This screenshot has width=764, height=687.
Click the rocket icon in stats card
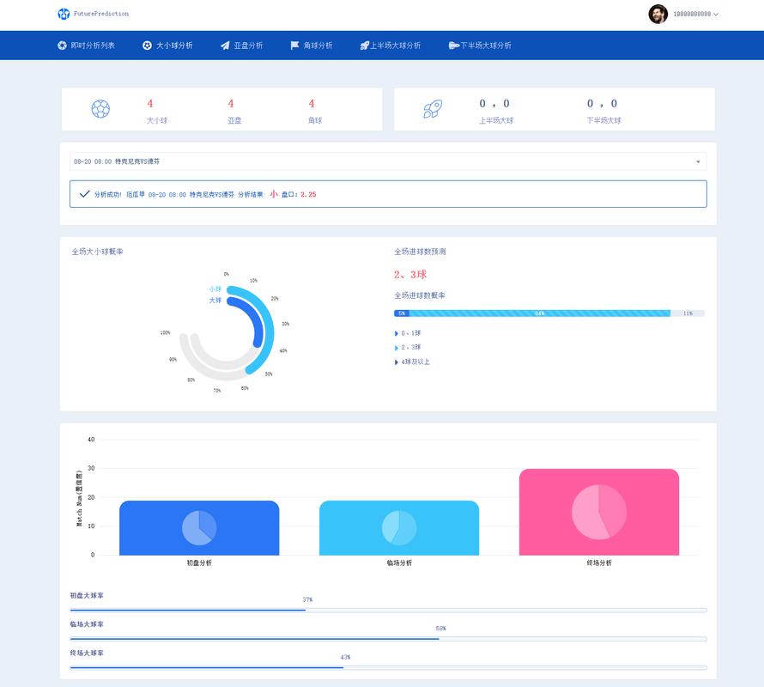pyautogui.click(x=433, y=109)
